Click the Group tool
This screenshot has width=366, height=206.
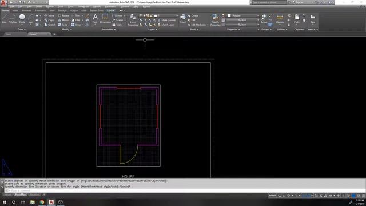click(264, 18)
